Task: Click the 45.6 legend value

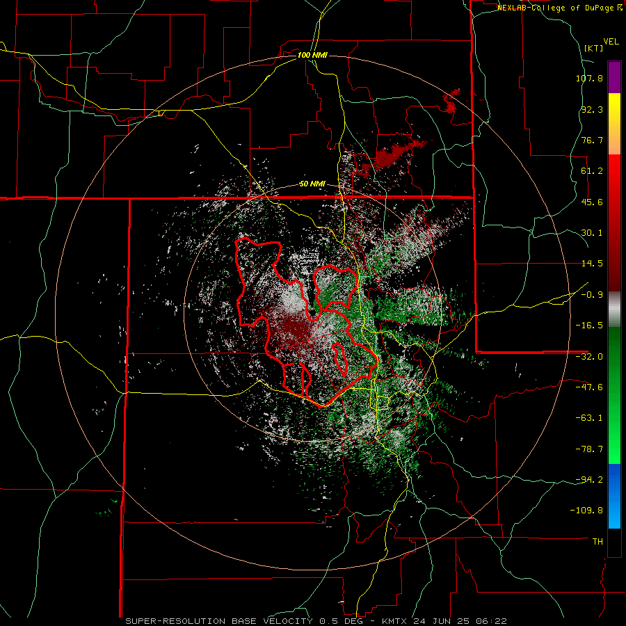Action: [x=592, y=202]
